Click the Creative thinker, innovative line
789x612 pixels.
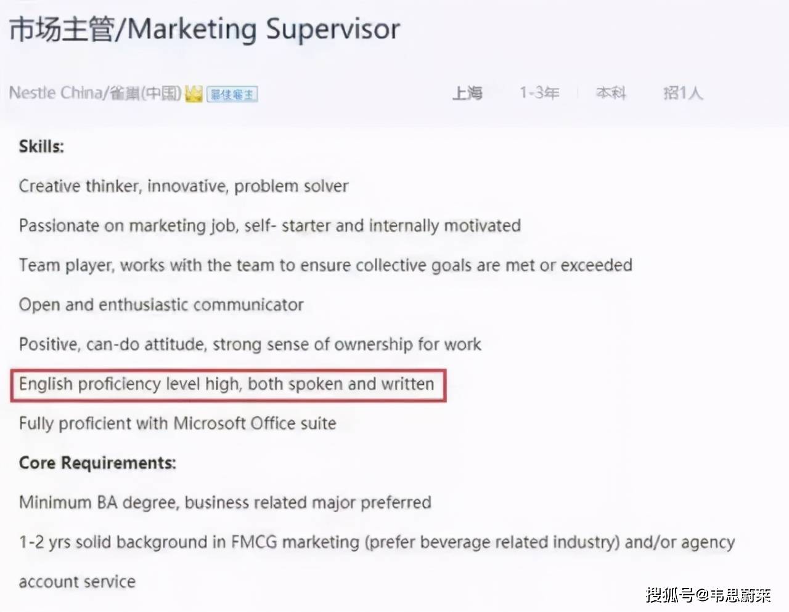pos(184,186)
